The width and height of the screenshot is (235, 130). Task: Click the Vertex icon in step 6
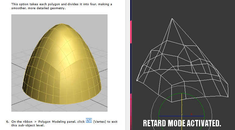coord(89,121)
